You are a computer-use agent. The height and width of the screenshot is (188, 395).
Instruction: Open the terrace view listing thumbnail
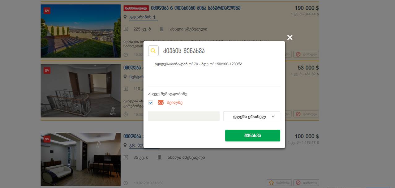coord(81,31)
